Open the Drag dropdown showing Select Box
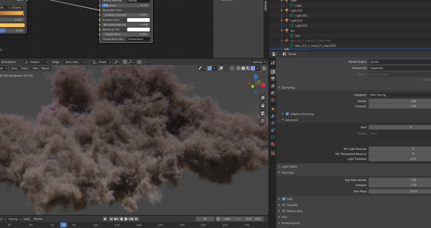 coord(75,62)
